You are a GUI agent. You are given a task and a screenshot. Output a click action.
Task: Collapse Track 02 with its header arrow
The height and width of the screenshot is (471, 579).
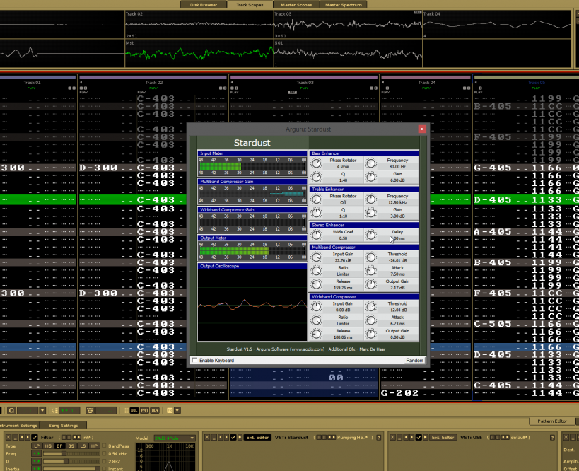click(81, 82)
